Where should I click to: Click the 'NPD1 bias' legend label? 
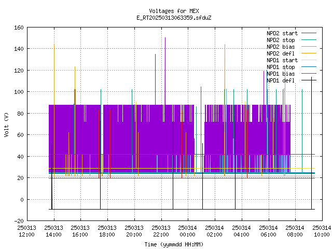click(x=281, y=74)
